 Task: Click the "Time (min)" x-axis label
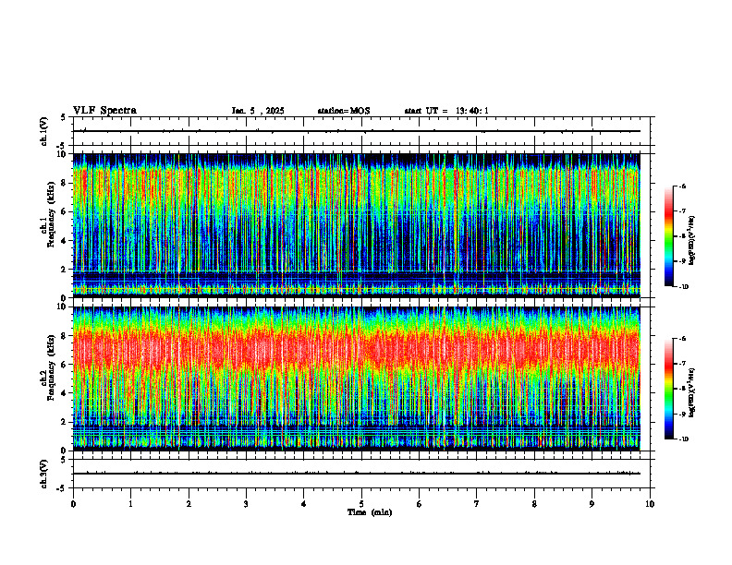pyautogui.click(x=370, y=512)
